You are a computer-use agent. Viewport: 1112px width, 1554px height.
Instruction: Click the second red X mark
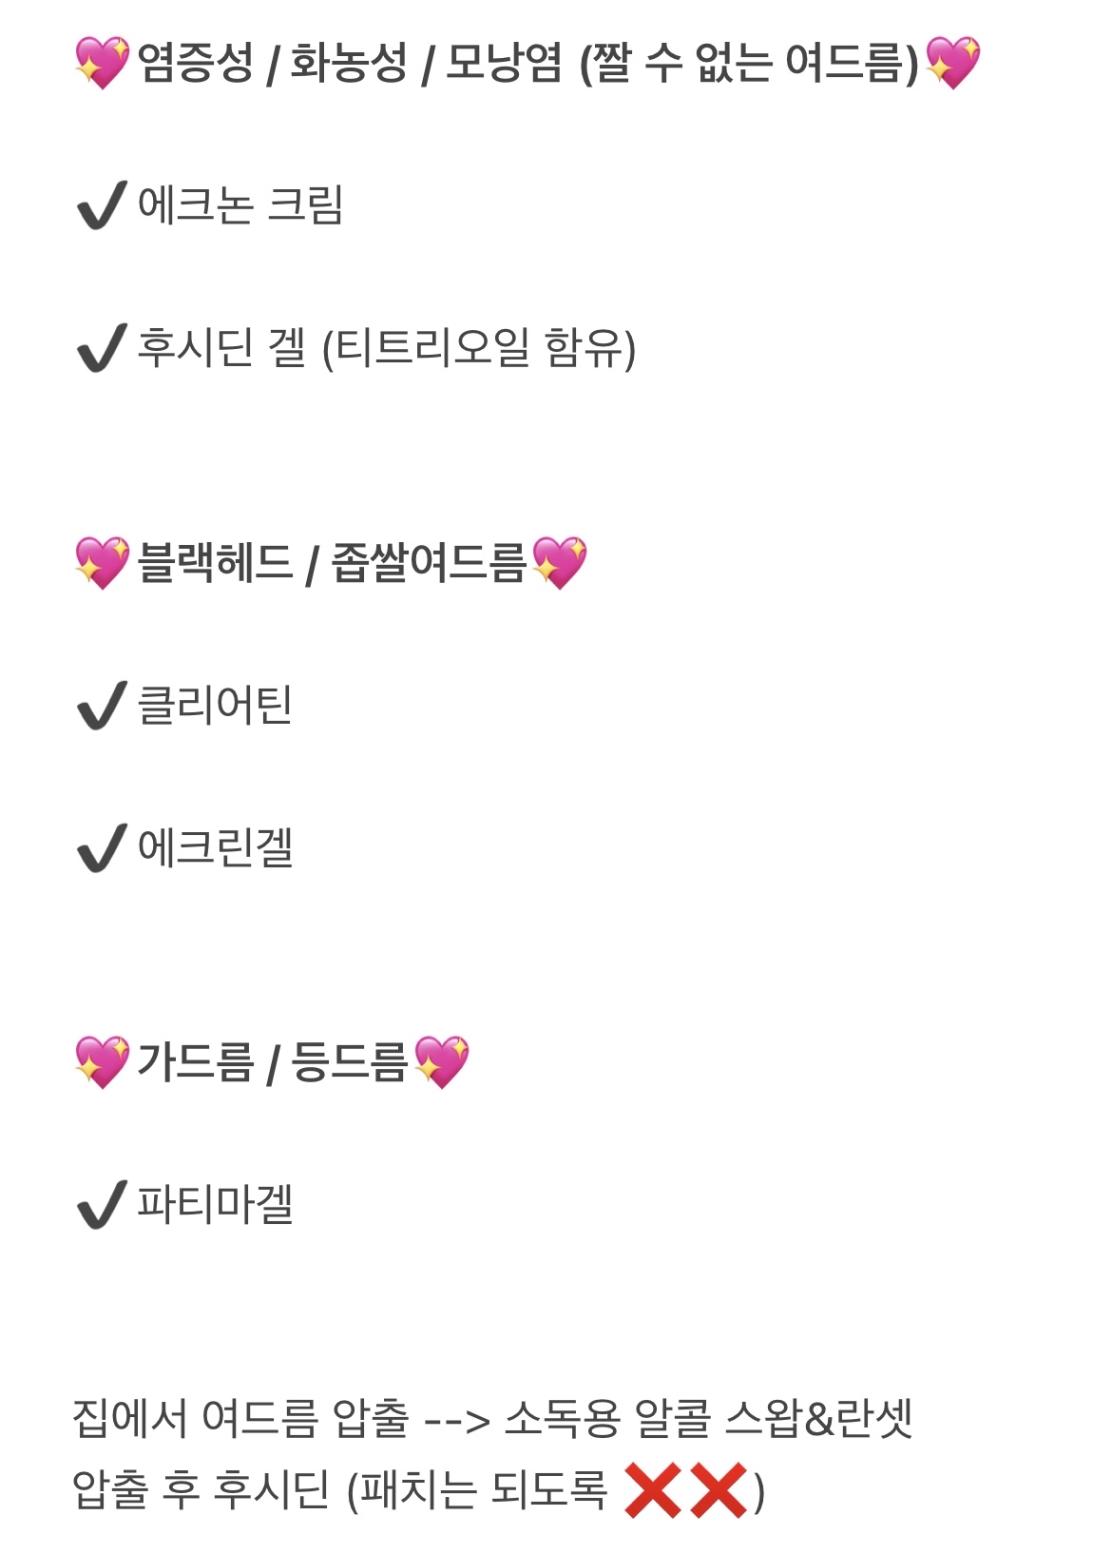(x=719, y=1490)
